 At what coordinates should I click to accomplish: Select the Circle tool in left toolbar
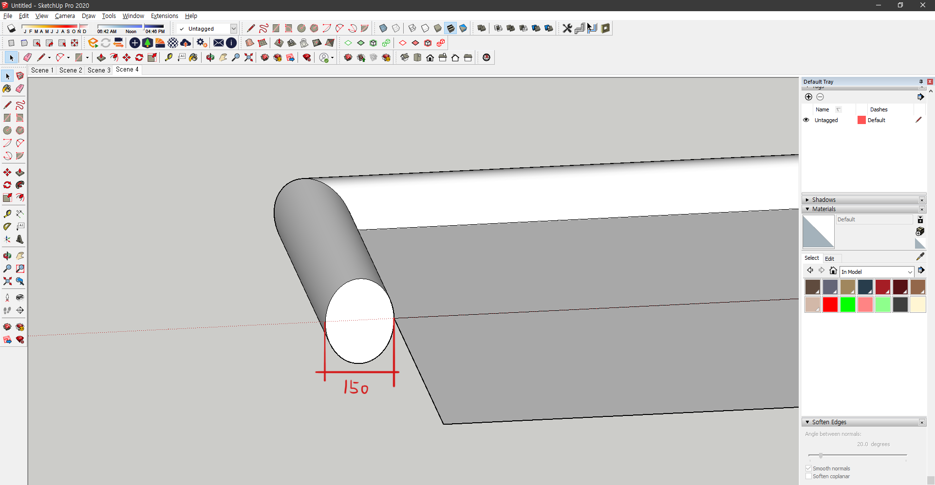click(x=7, y=130)
